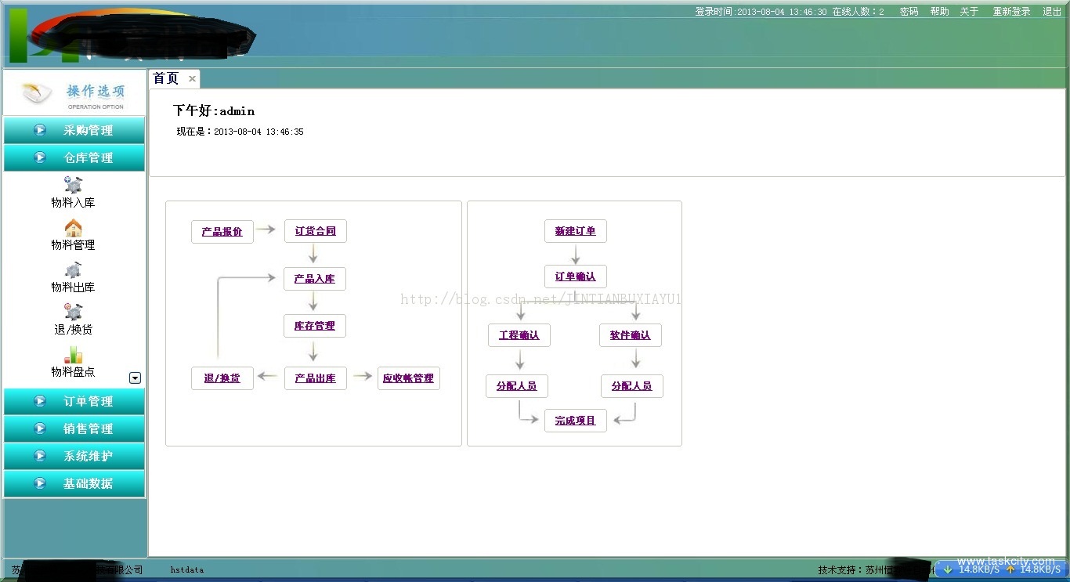Screen dimensions: 1070x582
Task: Open the 新建订单 flowchart link
Action: (576, 231)
